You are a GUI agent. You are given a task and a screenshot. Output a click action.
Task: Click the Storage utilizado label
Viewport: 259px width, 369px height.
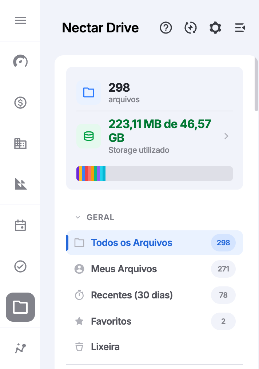[x=139, y=150]
